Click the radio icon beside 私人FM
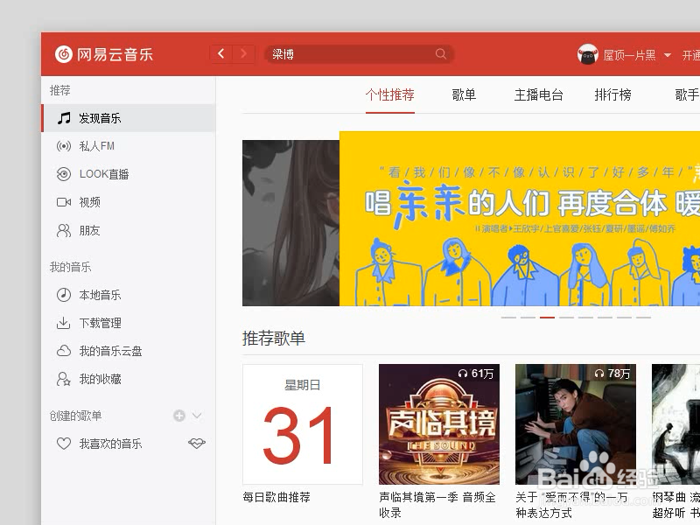The width and height of the screenshot is (700, 525). point(64,146)
